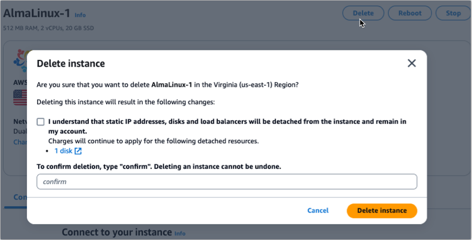This screenshot has height=240, width=472.
Task: Click the acknowledgment label text about static IPs
Action: tap(227, 121)
